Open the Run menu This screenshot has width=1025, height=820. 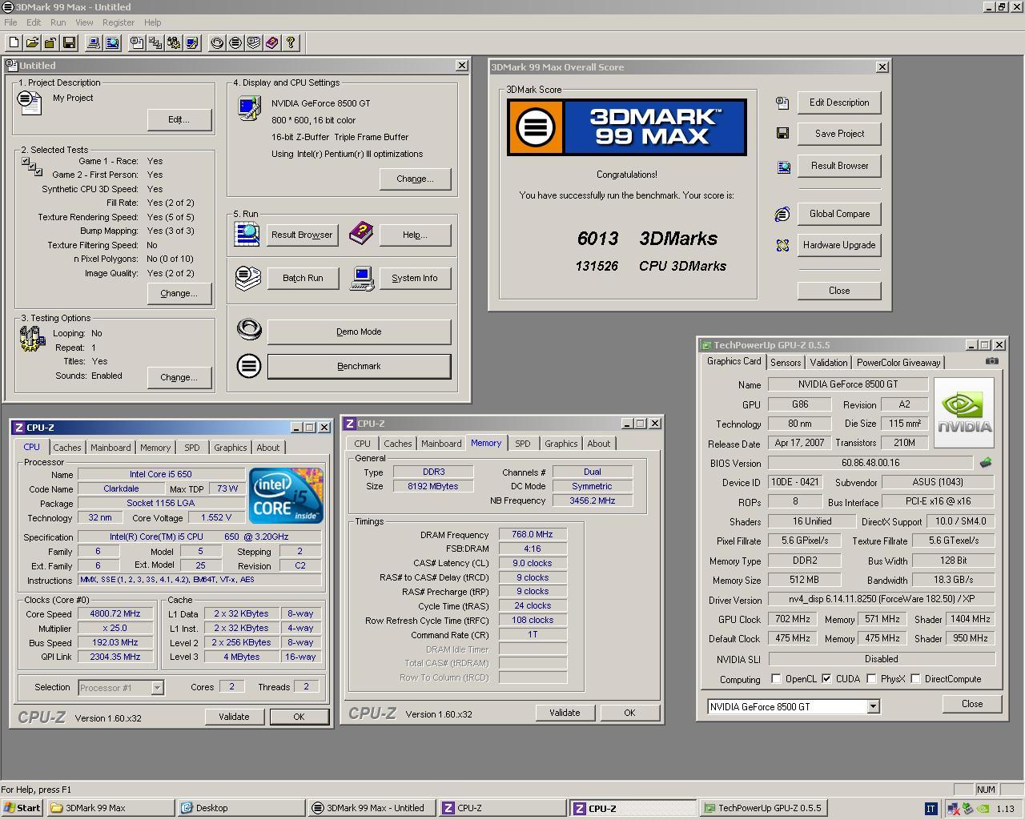(58, 22)
